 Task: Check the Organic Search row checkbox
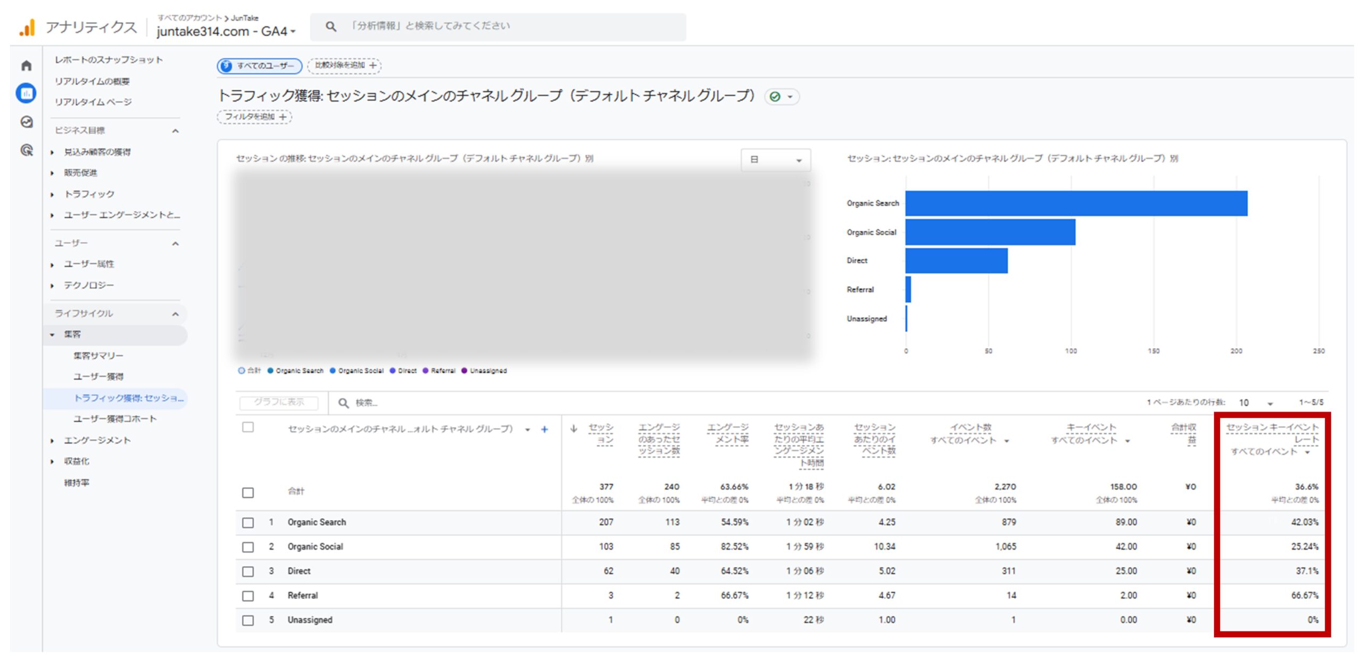[248, 522]
